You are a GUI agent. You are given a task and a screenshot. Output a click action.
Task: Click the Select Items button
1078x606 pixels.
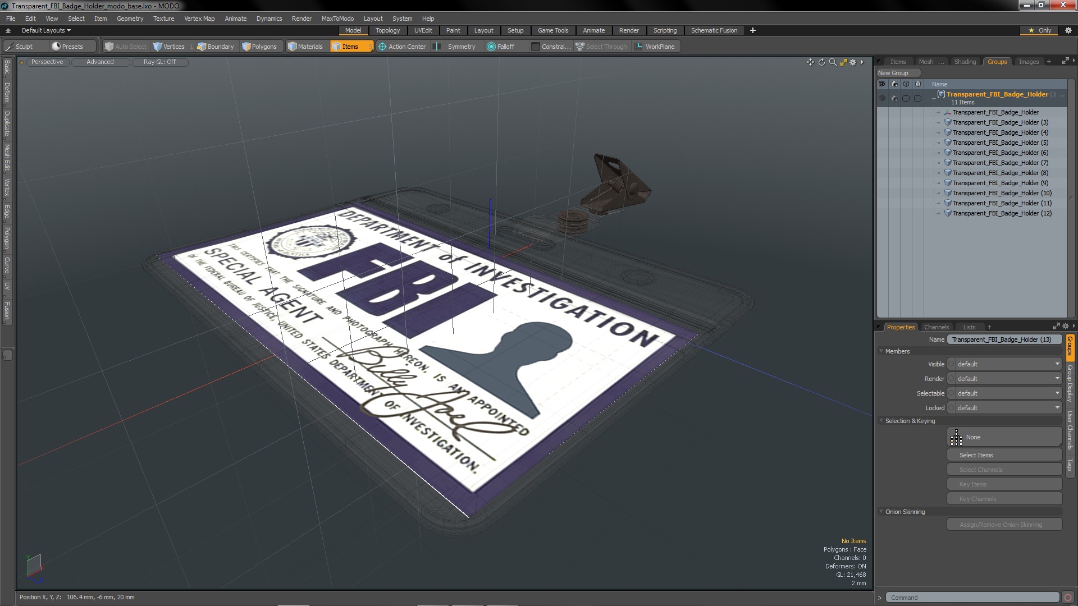(1004, 455)
